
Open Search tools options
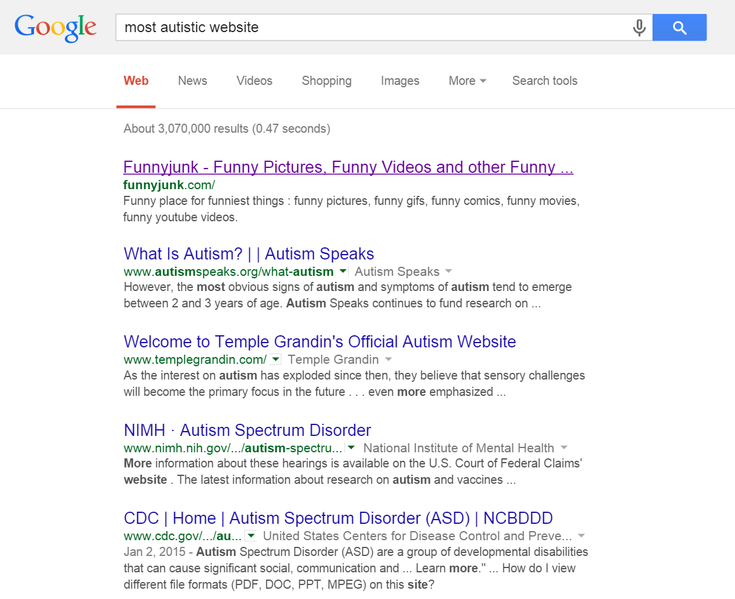pyautogui.click(x=545, y=81)
